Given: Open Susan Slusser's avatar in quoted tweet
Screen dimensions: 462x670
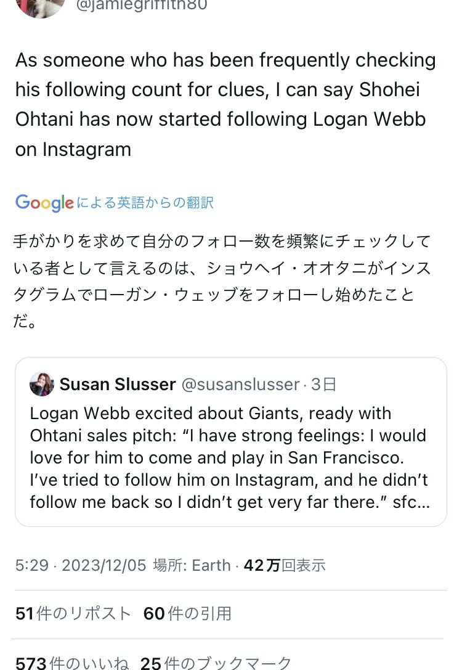Looking at the screenshot, I should (41, 384).
